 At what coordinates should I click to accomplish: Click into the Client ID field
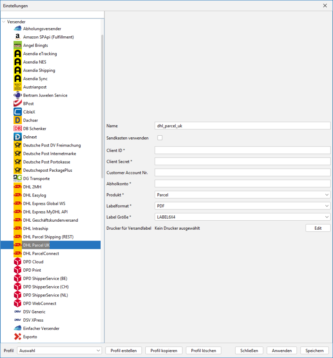[242, 150]
